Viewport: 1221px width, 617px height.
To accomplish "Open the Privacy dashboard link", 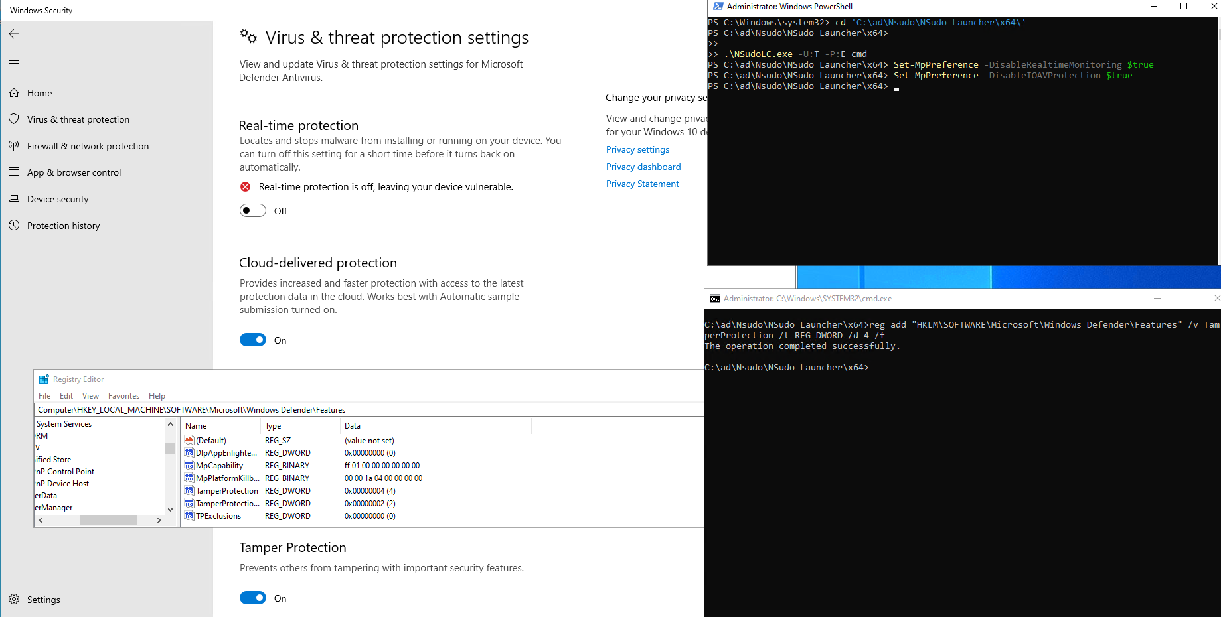I will [643, 167].
